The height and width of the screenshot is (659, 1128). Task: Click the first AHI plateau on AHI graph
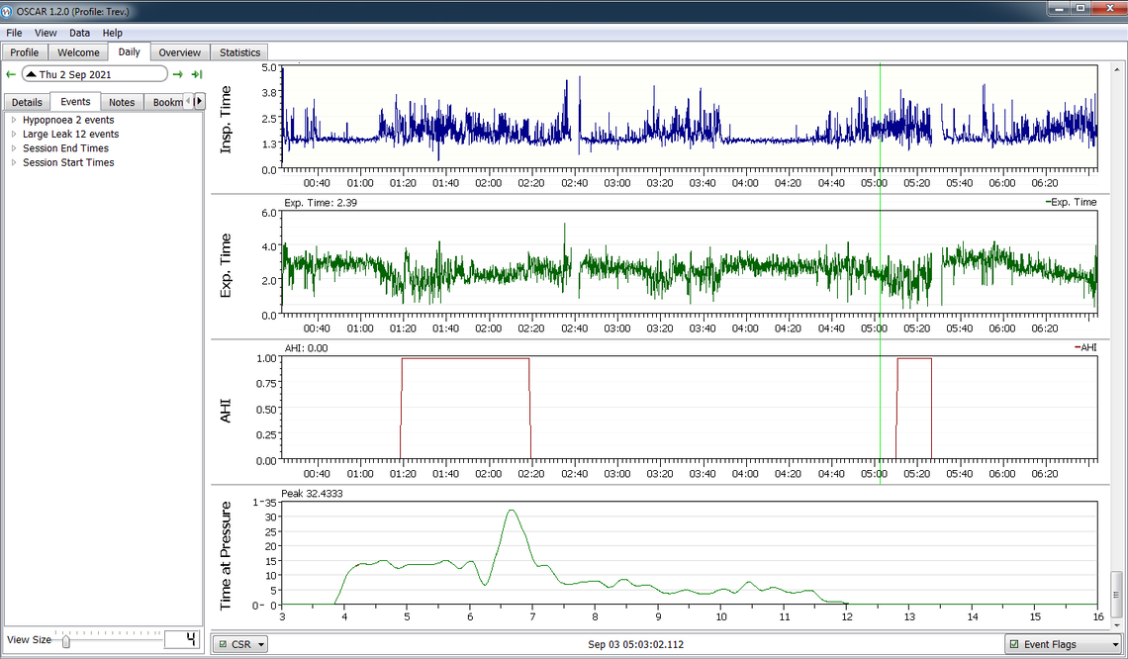[465, 358]
